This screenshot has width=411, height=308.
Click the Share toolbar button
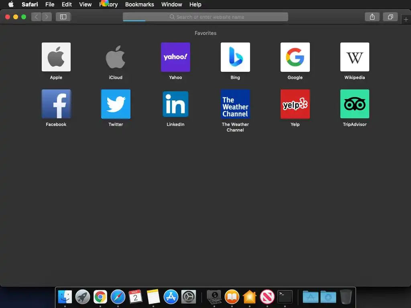(x=372, y=17)
